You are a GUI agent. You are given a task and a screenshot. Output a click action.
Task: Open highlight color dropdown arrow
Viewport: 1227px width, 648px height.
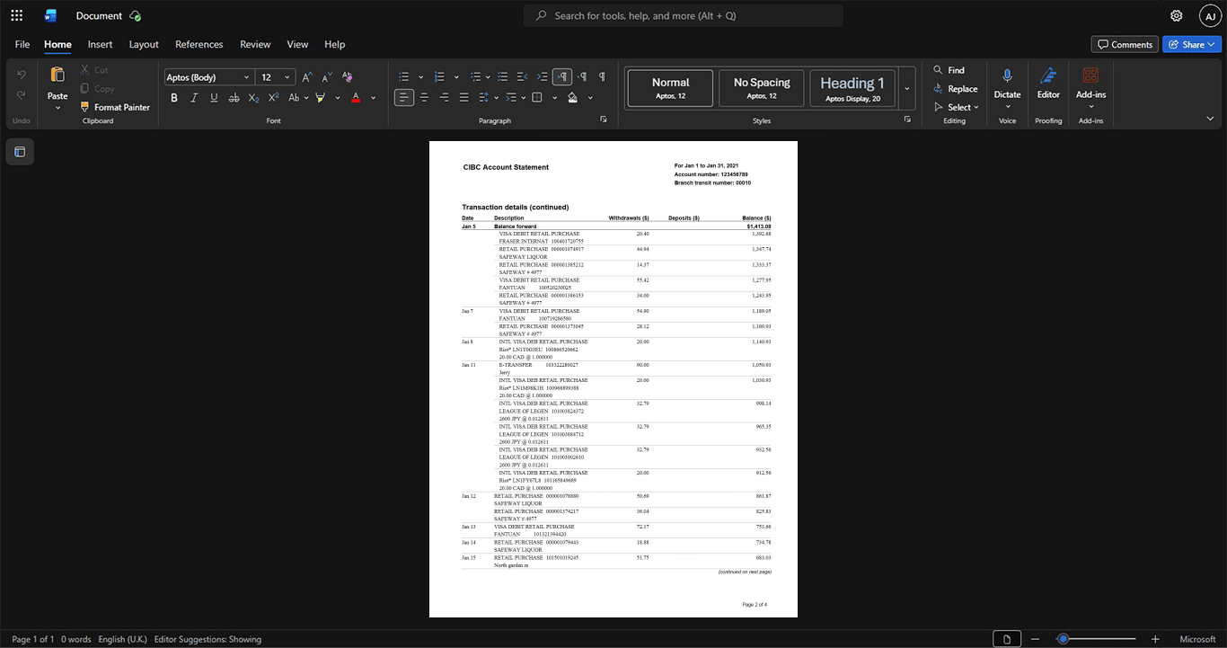(x=338, y=98)
